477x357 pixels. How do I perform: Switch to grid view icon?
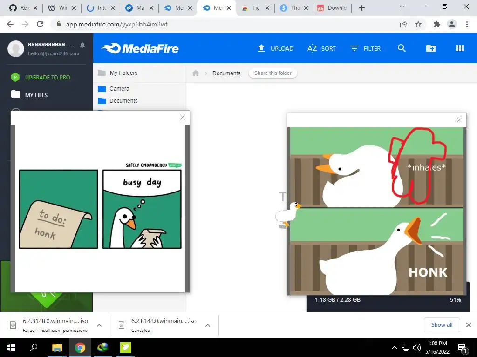(460, 48)
